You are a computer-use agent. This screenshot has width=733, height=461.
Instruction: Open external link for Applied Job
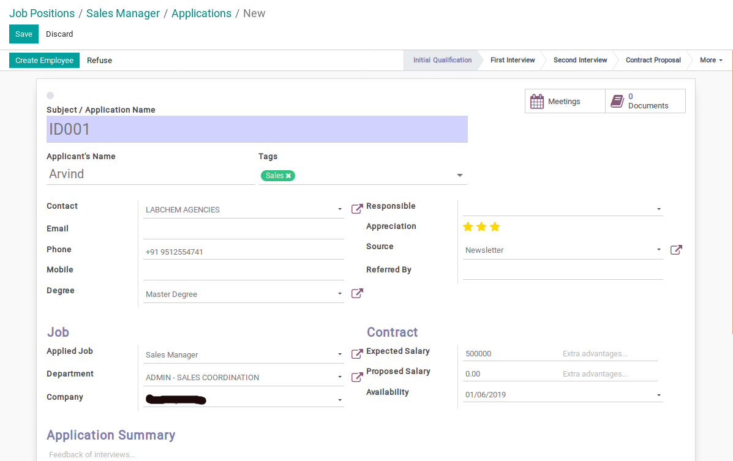point(356,354)
